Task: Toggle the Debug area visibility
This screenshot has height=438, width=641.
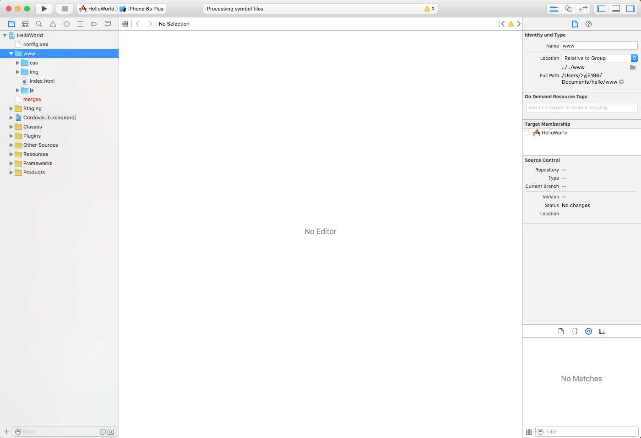Action: click(616, 9)
